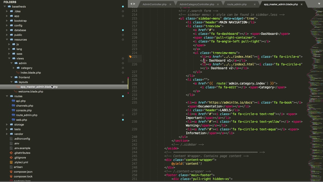Click the database icon beside .styleci.yml
The width and height of the screenshot is (323, 182).
point(11,162)
